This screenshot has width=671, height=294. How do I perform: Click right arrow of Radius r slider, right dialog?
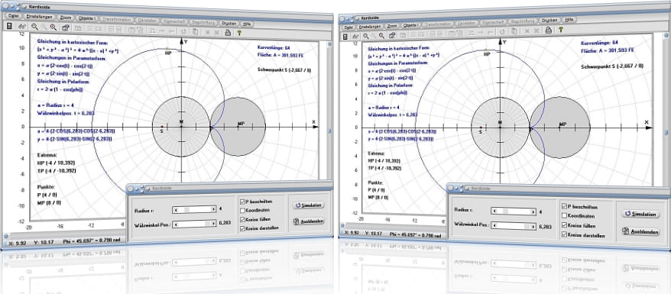click(533, 212)
